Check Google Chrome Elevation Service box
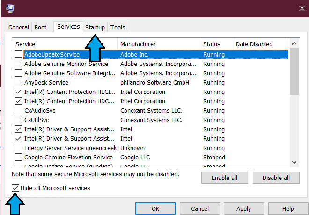 (18, 157)
